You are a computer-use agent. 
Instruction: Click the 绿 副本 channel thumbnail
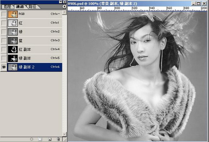pyautogui.click(x=13, y=58)
